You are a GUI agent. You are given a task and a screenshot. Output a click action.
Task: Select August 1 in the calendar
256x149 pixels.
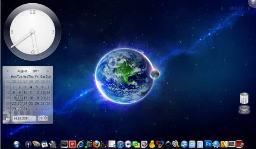(14, 87)
